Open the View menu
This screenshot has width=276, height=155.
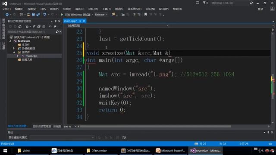pos(32,9)
